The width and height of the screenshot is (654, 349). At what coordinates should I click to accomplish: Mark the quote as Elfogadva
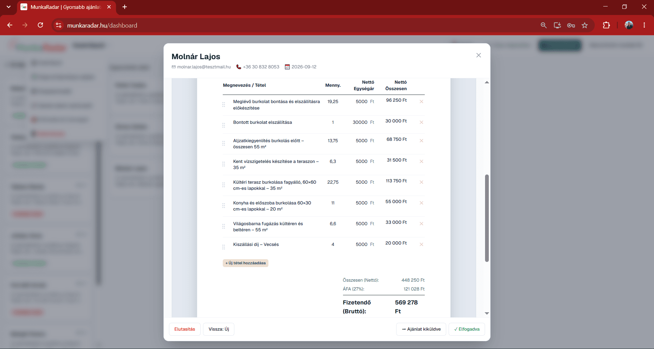coord(467,329)
